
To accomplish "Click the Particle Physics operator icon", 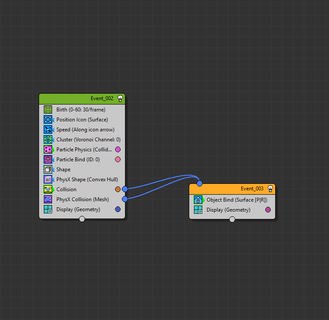I will click(x=48, y=150).
